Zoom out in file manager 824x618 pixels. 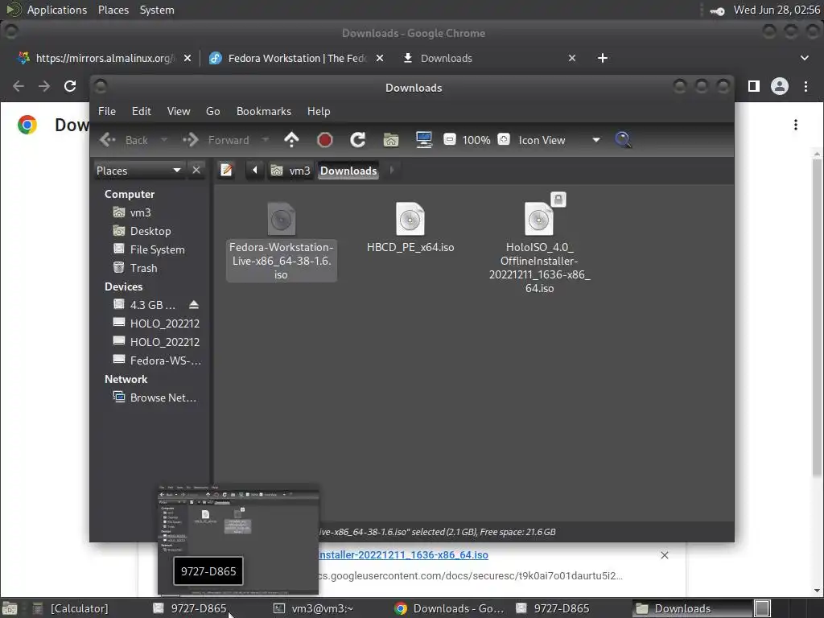[449, 140]
